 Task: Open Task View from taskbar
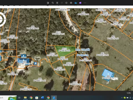(19, 97)
